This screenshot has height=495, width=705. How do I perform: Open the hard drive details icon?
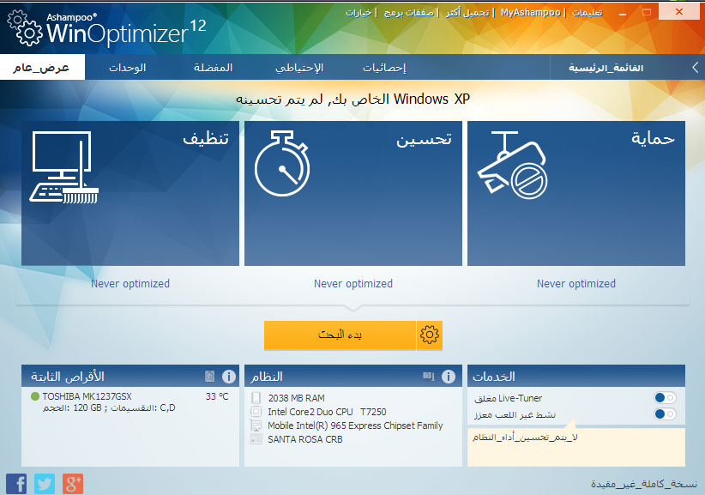(x=210, y=377)
